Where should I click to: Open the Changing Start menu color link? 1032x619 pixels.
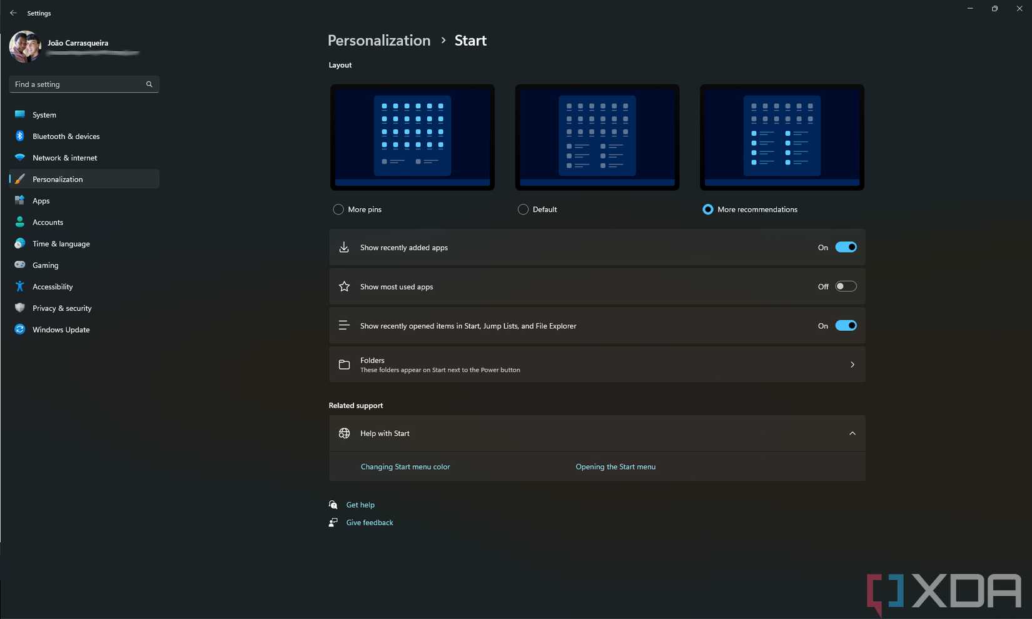405,466
